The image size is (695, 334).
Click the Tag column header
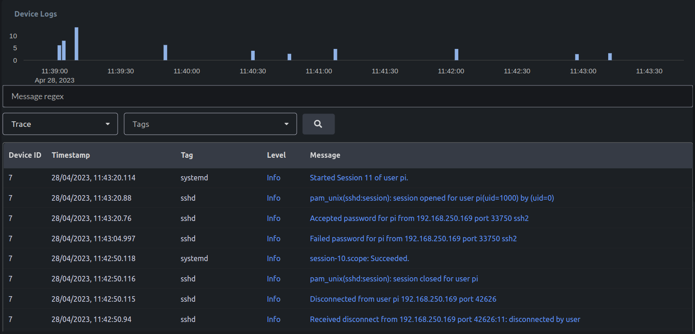coord(187,155)
